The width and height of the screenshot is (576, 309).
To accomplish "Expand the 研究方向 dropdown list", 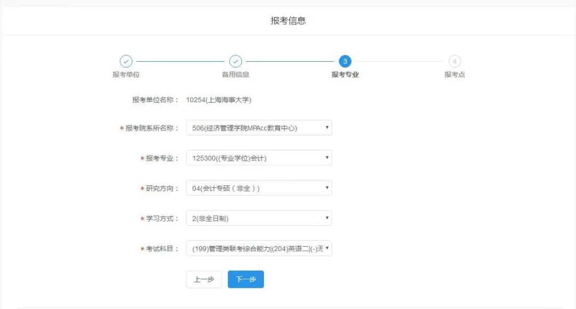I will tap(259, 188).
